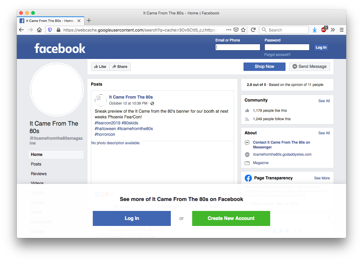The height and width of the screenshot is (262, 363).
Task: Click the Send Message button
Action: pyautogui.click(x=309, y=67)
